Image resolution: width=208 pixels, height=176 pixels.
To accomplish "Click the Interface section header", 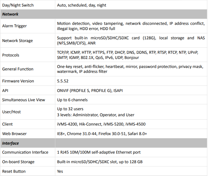I will 10,143.
